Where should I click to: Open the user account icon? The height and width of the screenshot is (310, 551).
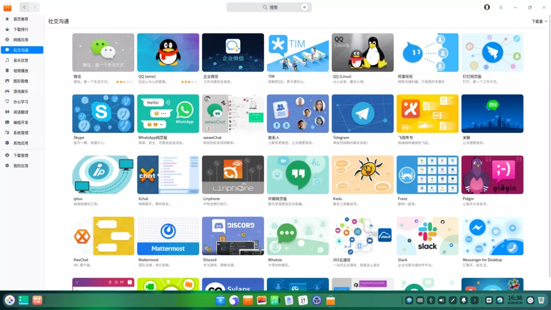click(487, 7)
